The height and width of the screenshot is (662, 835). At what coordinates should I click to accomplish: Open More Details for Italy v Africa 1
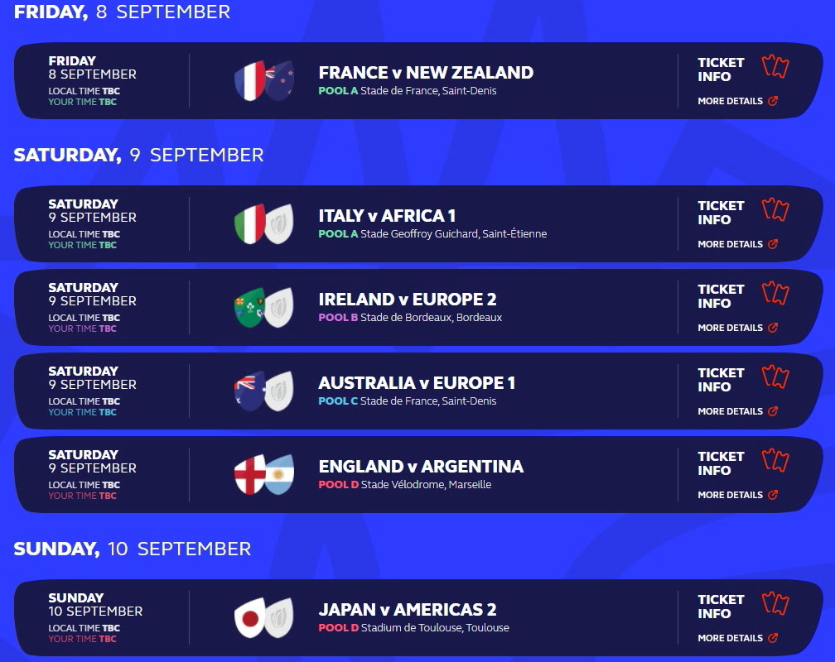(737, 244)
